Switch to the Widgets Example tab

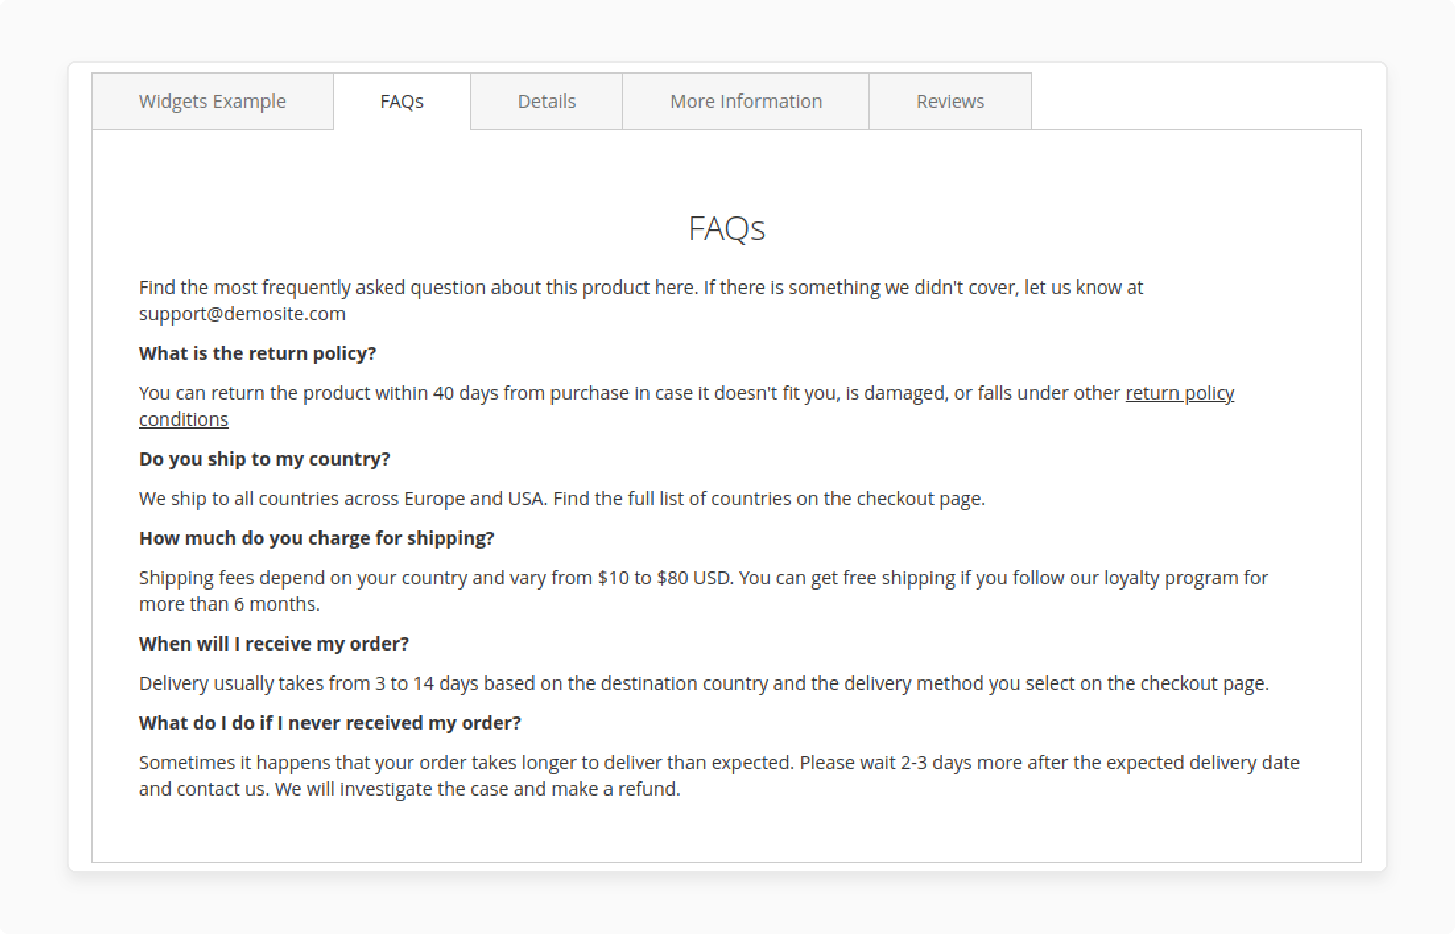(212, 101)
